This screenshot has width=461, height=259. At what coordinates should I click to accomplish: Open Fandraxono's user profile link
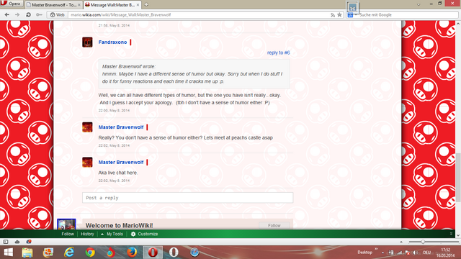112,42
